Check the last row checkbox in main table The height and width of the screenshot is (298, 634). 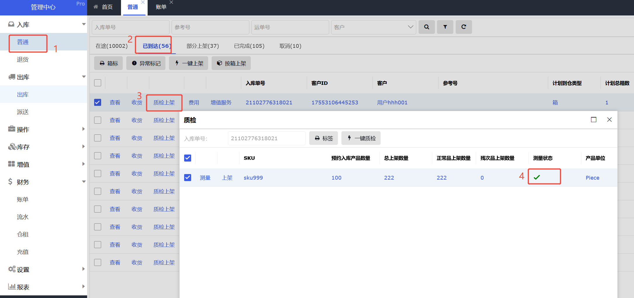click(x=98, y=262)
